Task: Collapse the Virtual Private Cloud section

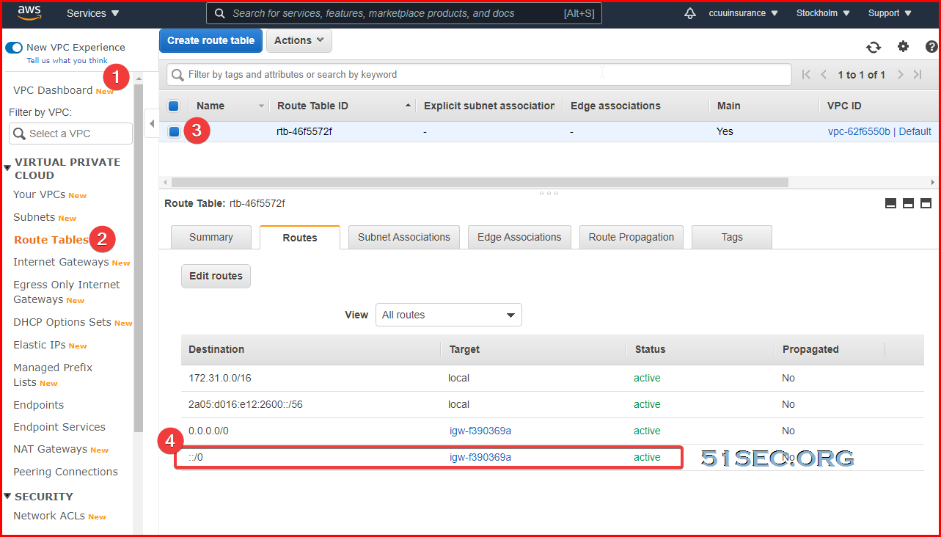Action: [7, 168]
